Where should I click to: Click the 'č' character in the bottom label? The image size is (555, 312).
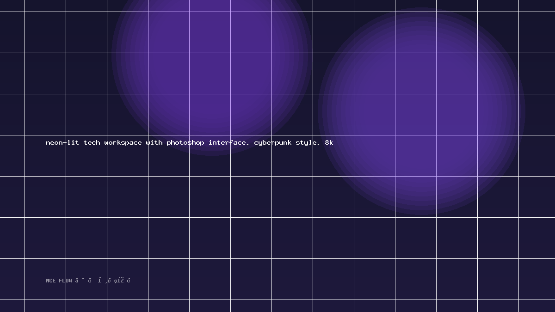coord(90,281)
